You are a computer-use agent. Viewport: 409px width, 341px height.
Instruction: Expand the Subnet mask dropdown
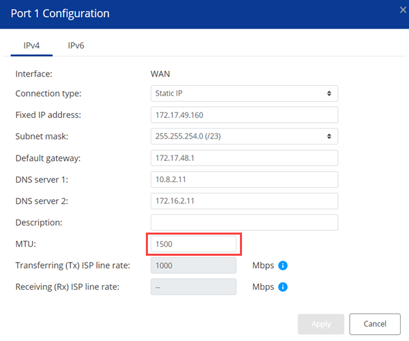pos(244,136)
